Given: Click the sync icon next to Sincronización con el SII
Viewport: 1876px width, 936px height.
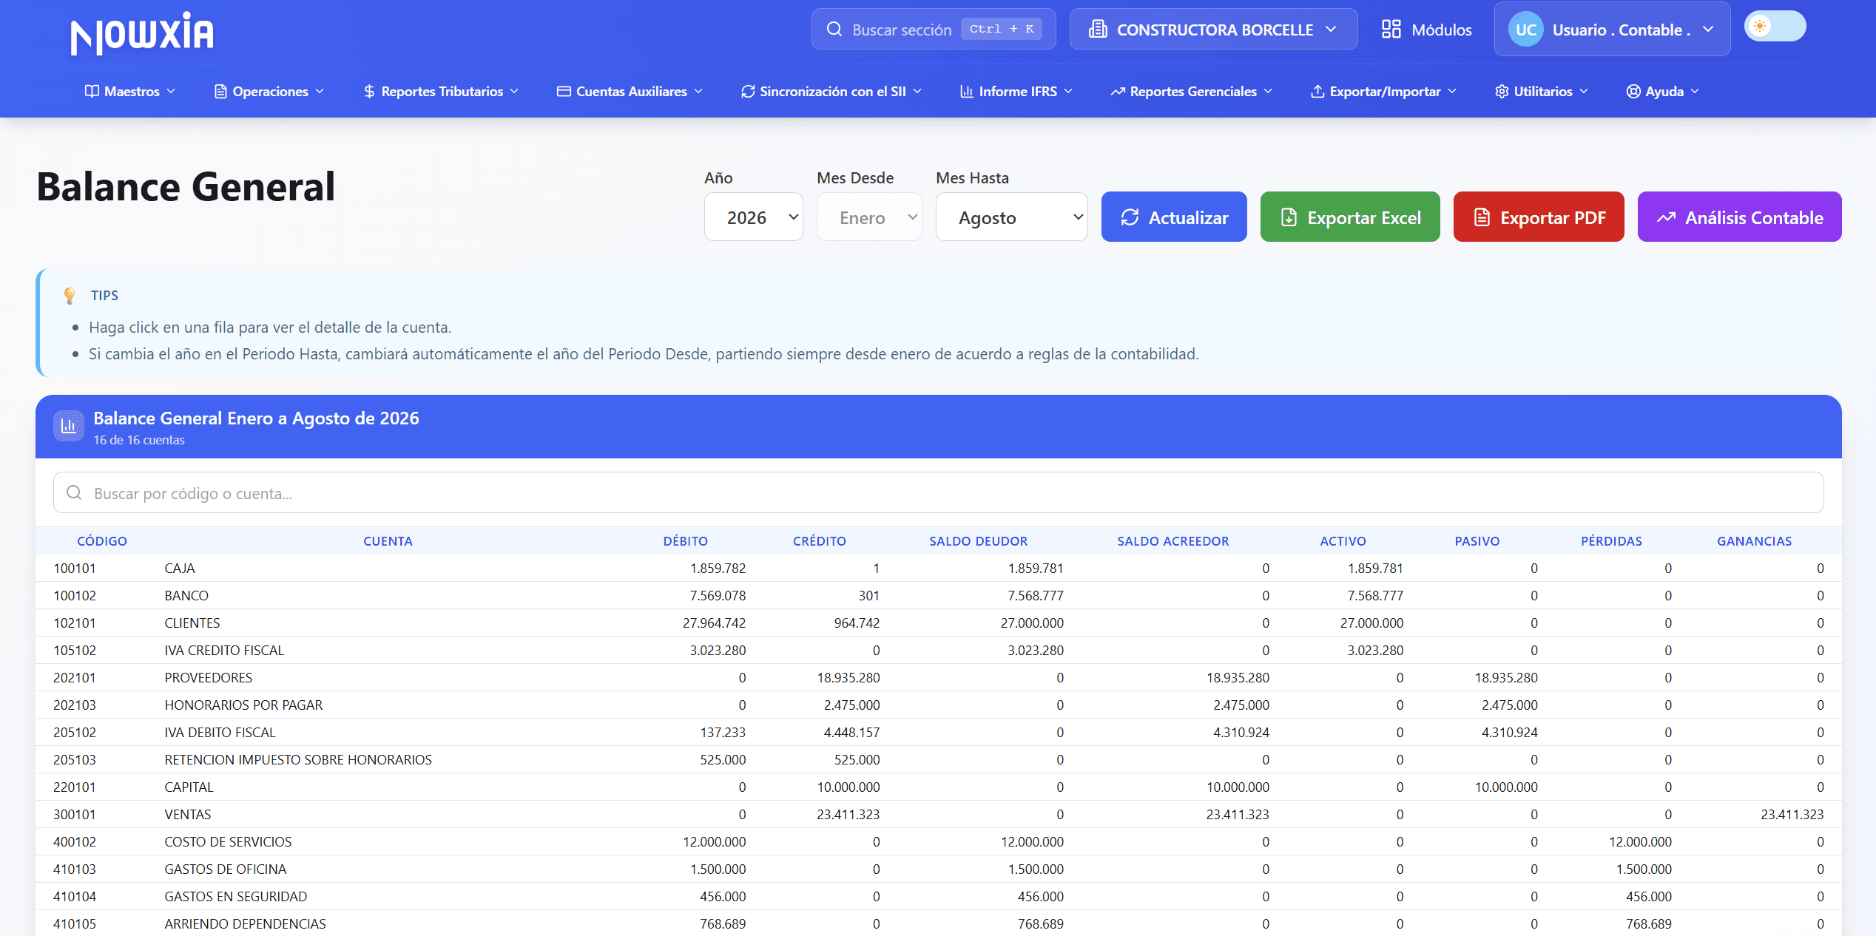Looking at the screenshot, I should pyautogui.click(x=748, y=91).
